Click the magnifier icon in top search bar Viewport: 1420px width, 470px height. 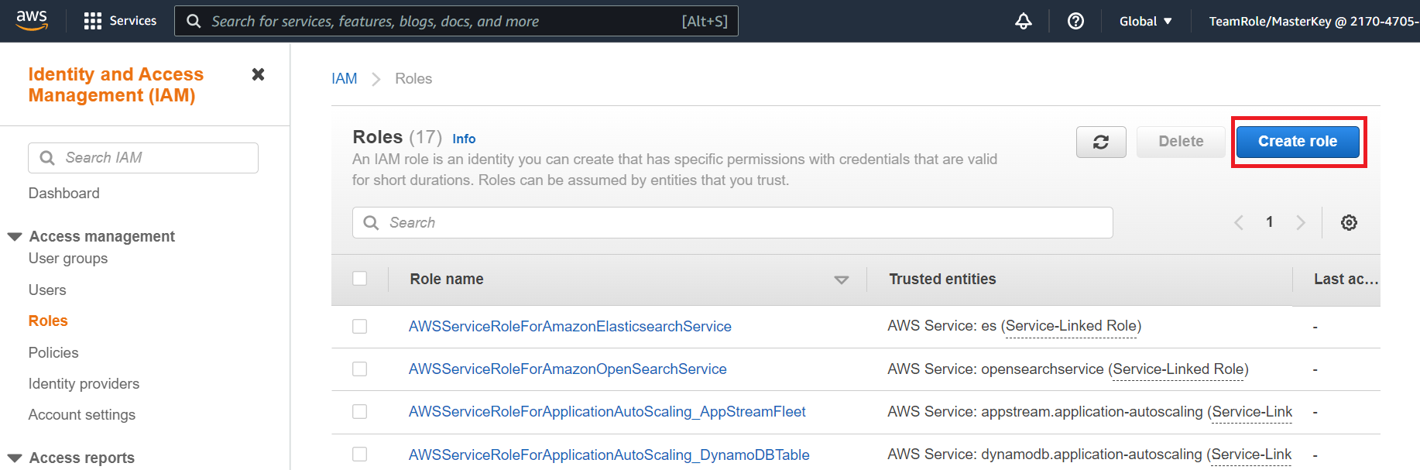click(194, 21)
